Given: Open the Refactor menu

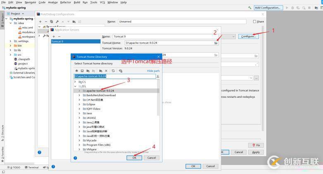Looking at the screenshot, I should click(65, 2).
